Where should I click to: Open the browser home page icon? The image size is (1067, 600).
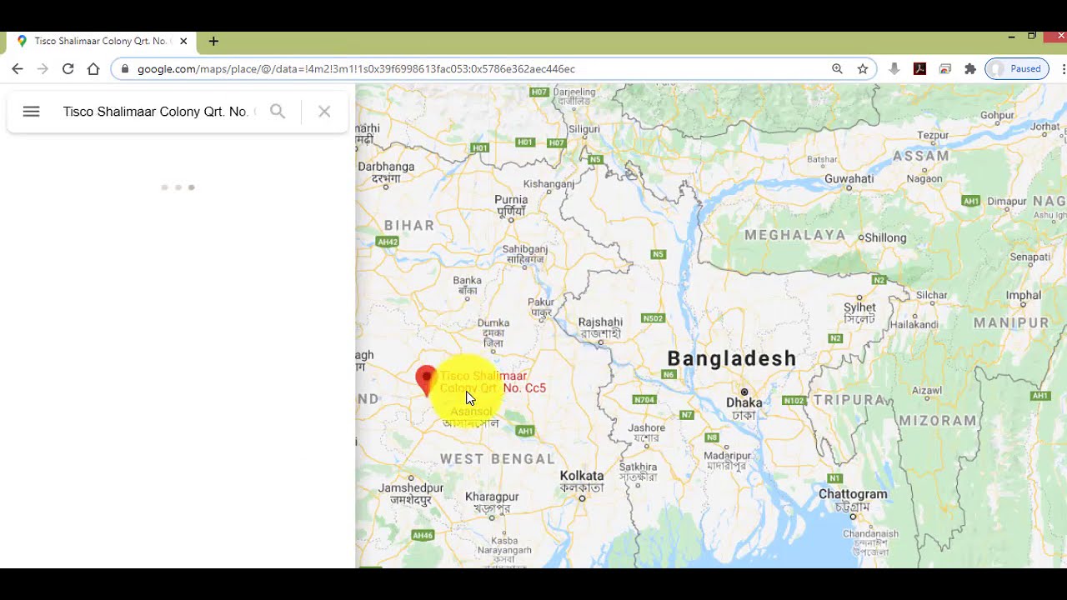pyautogui.click(x=93, y=69)
